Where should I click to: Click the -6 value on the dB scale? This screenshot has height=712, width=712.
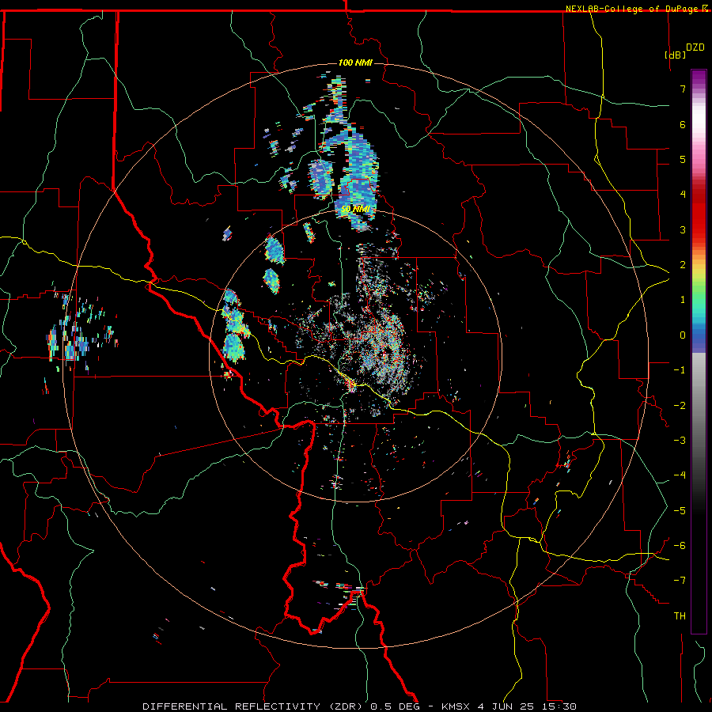tap(680, 546)
